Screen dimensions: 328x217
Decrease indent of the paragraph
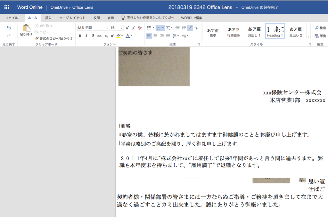point(177,28)
